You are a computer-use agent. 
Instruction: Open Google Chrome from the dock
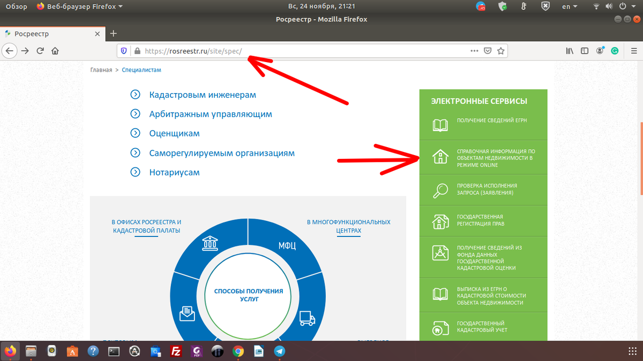click(238, 351)
